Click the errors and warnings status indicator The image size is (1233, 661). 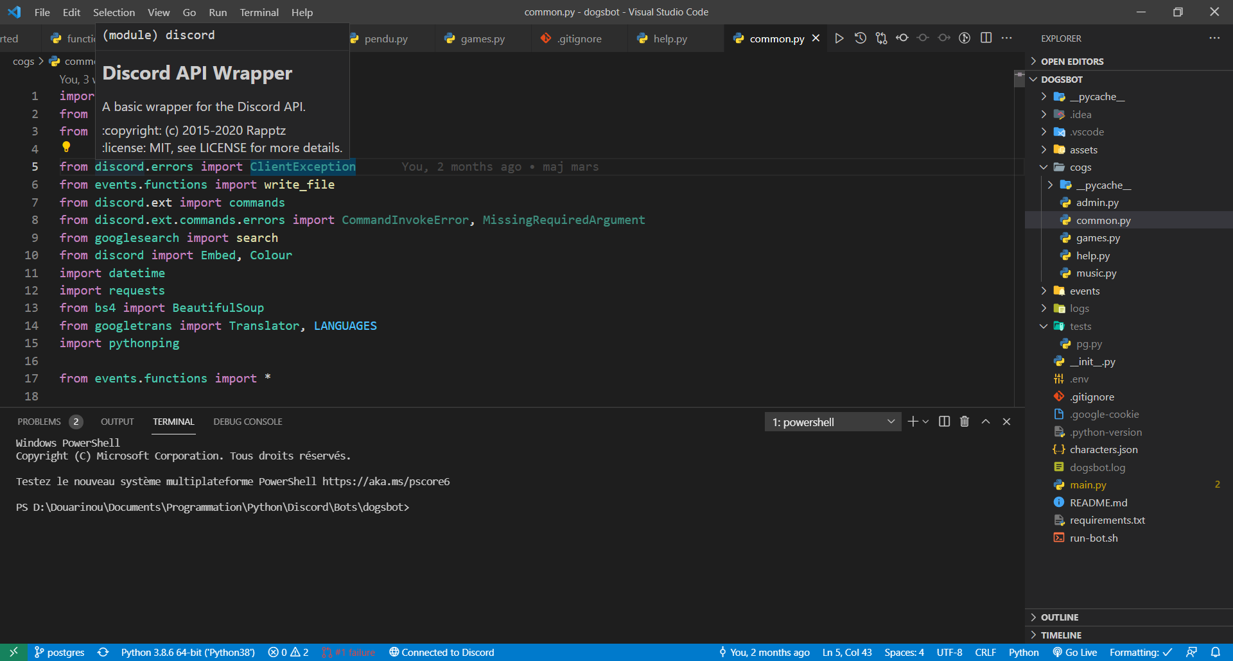(x=288, y=652)
